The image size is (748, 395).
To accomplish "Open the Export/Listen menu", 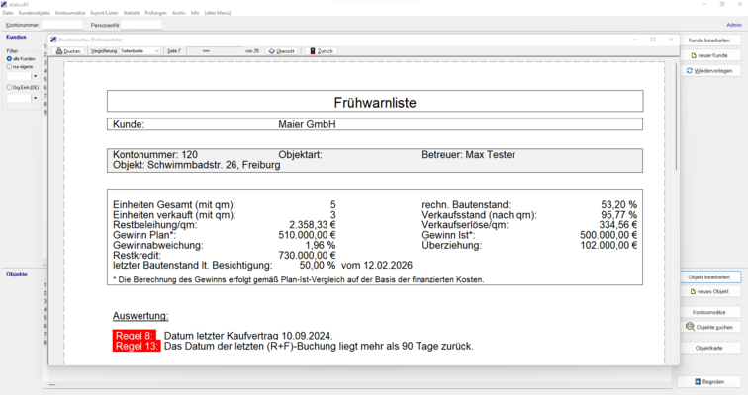I will 104,13.
